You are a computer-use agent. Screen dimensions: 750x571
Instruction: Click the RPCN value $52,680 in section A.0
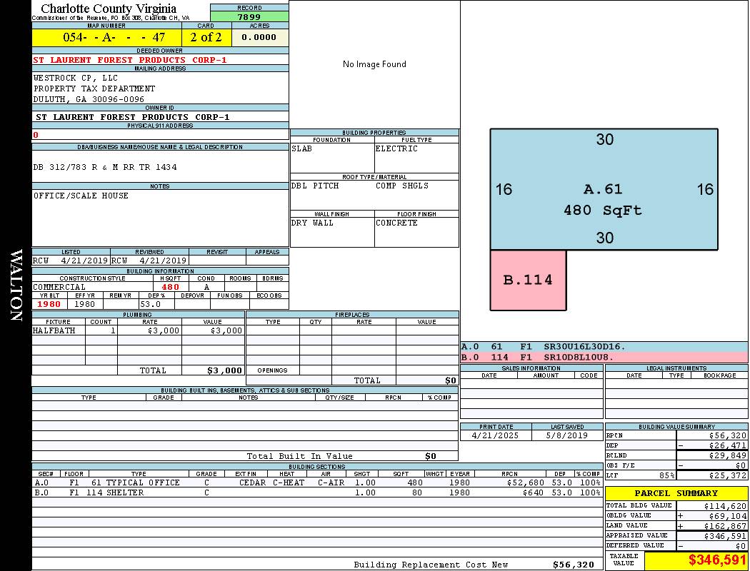[x=526, y=482]
